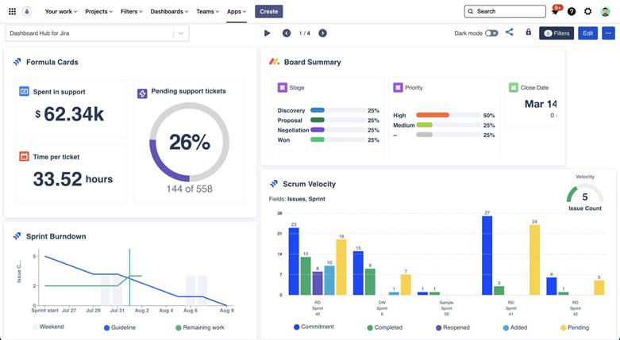Click the Jira logo icon
The image size is (620, 340).
click(x=27, y=11)
